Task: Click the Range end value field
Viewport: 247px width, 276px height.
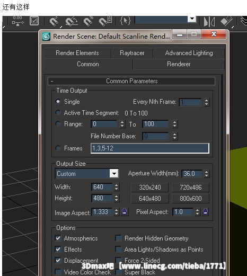Action: (155, 124)
